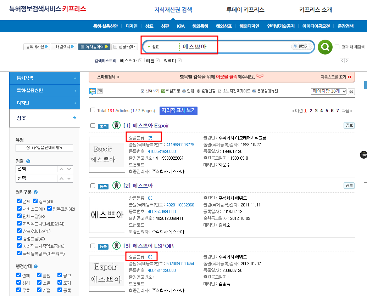Uncheck 거절 status checkbox
367x296 pixels.
coord(39,290)
